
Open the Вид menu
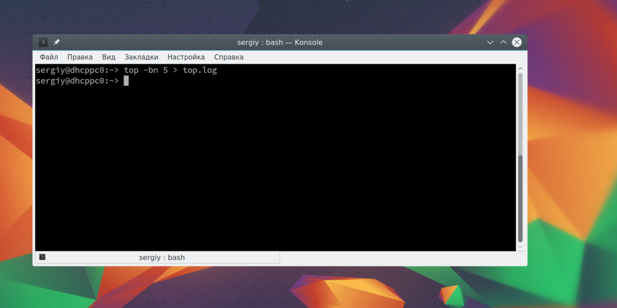click(108, 57)
